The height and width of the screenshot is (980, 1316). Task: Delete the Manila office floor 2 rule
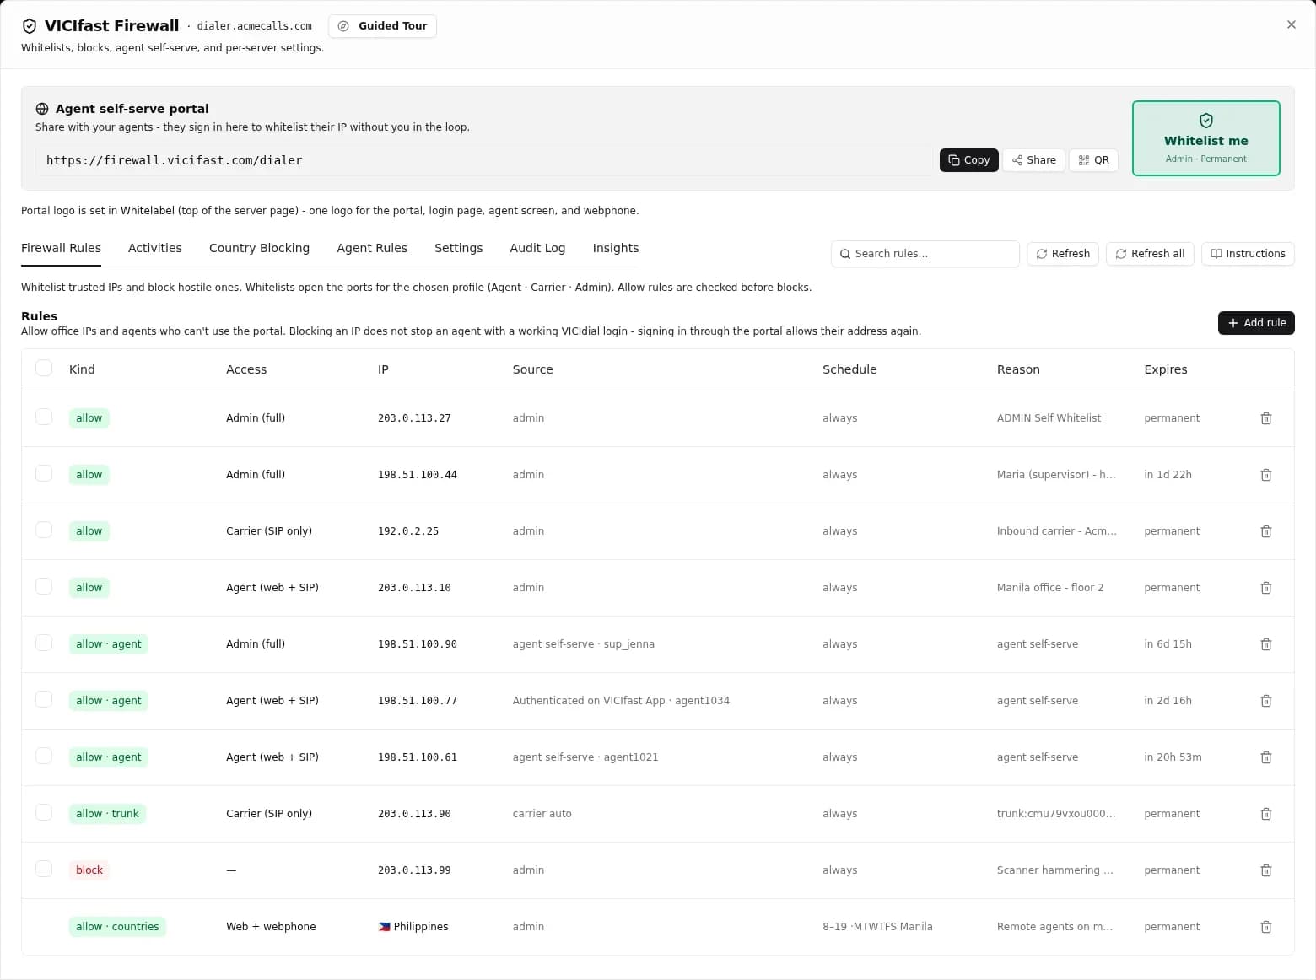1265,588
